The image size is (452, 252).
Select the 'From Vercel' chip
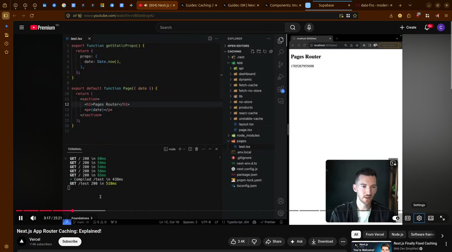pos(375,234)
